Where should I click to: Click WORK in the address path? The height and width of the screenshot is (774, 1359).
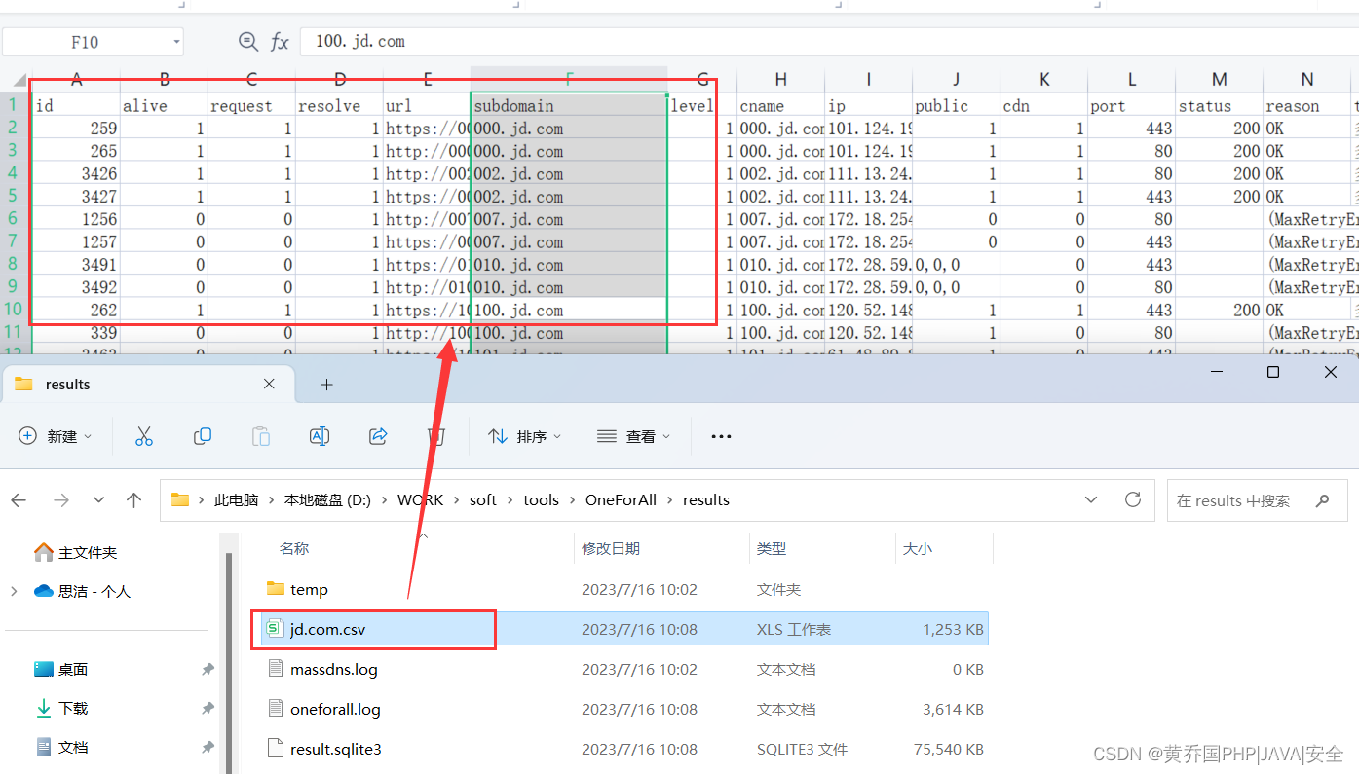pyautogui.click(x=421, y=500)
